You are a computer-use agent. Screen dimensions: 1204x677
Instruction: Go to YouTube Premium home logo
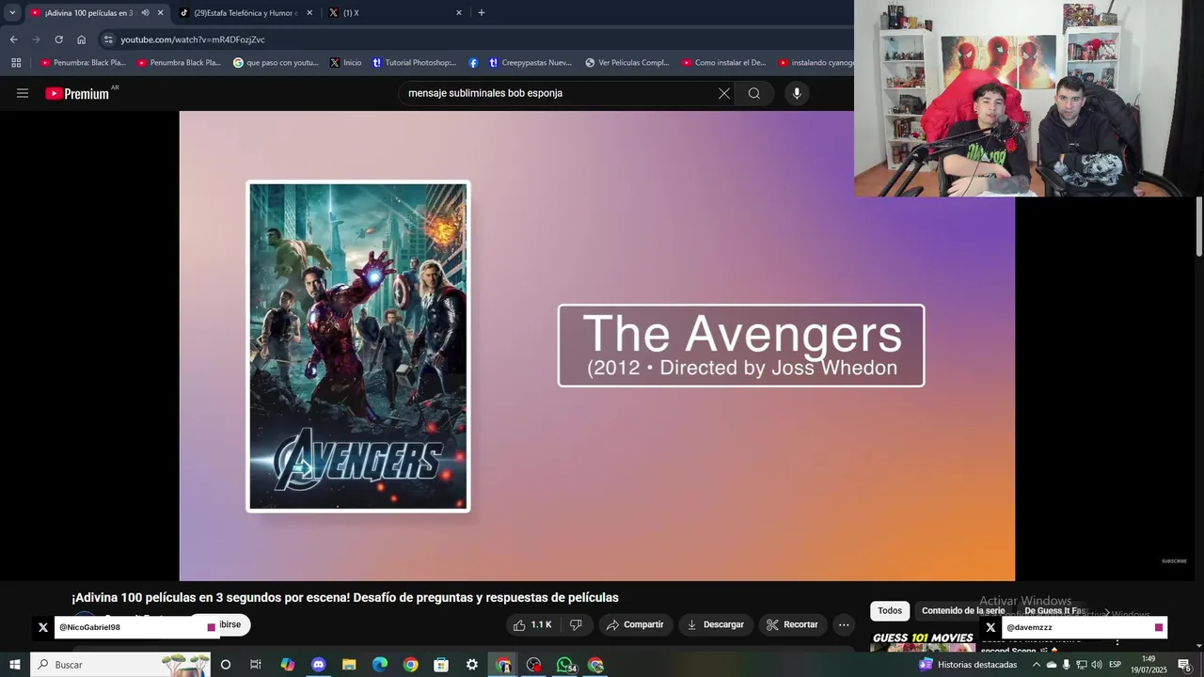(x=77, y=93)
